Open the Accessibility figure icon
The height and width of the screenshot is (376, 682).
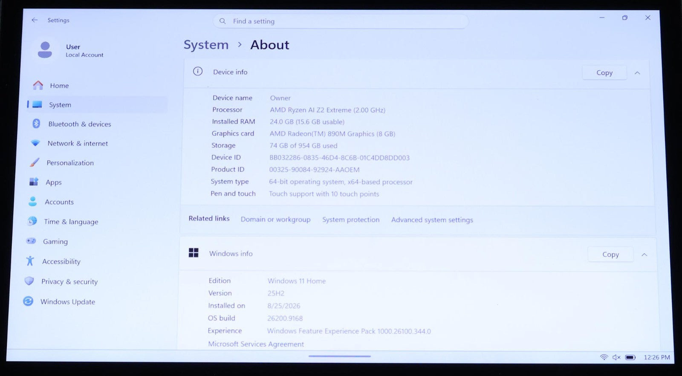click(x=30, y=261)
